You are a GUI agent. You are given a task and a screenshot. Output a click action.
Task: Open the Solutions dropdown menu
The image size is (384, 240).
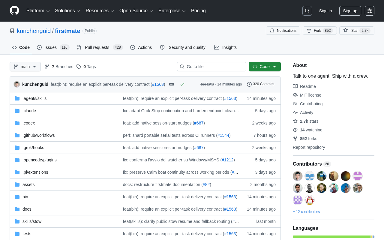tap(67, 11)
